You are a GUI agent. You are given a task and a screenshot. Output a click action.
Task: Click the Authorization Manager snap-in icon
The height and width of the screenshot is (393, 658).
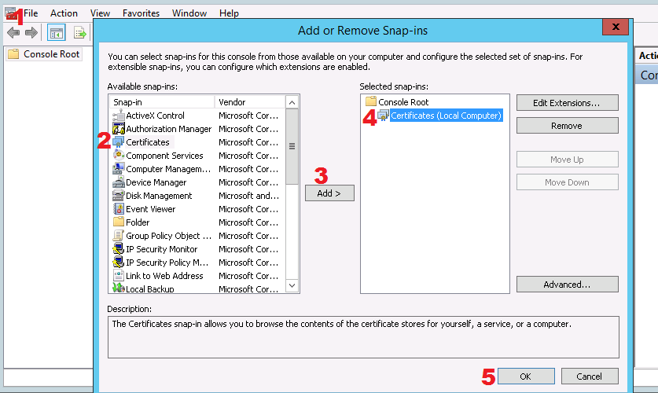point(119,129)
